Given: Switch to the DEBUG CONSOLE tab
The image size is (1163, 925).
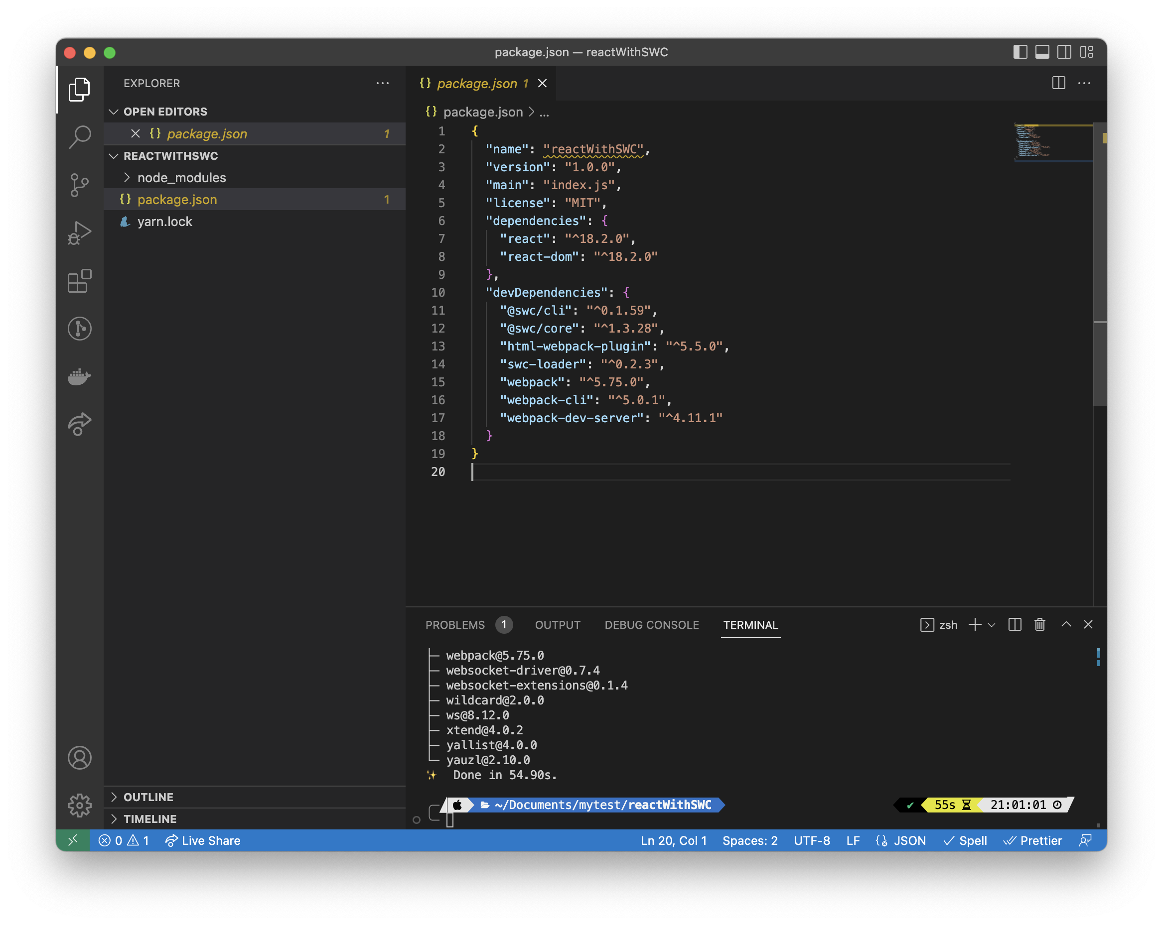Looking at the screenshot, I should tap(651, 625).
